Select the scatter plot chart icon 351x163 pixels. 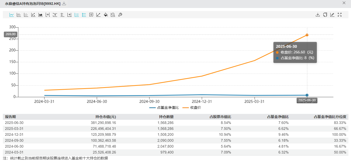pyautogui.click(x=33, y=15)
